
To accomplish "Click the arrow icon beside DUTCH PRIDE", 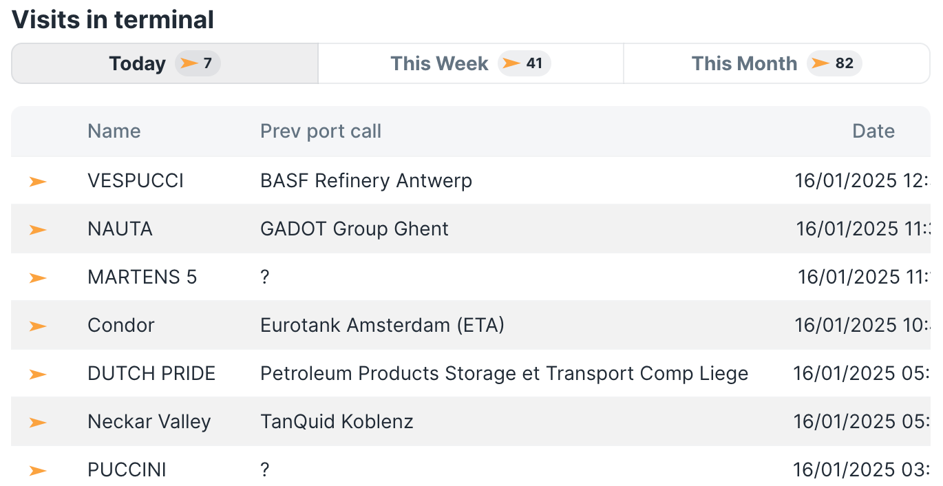I will point(38,374).
